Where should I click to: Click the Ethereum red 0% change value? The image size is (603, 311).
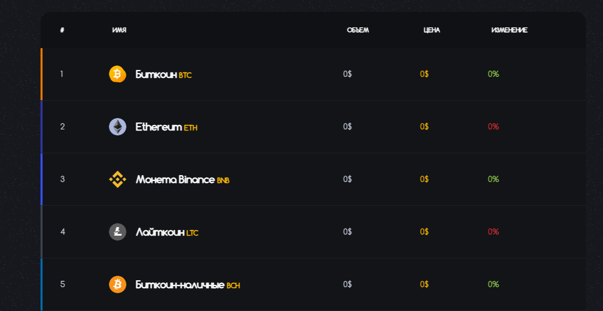(x=493, y=126)
